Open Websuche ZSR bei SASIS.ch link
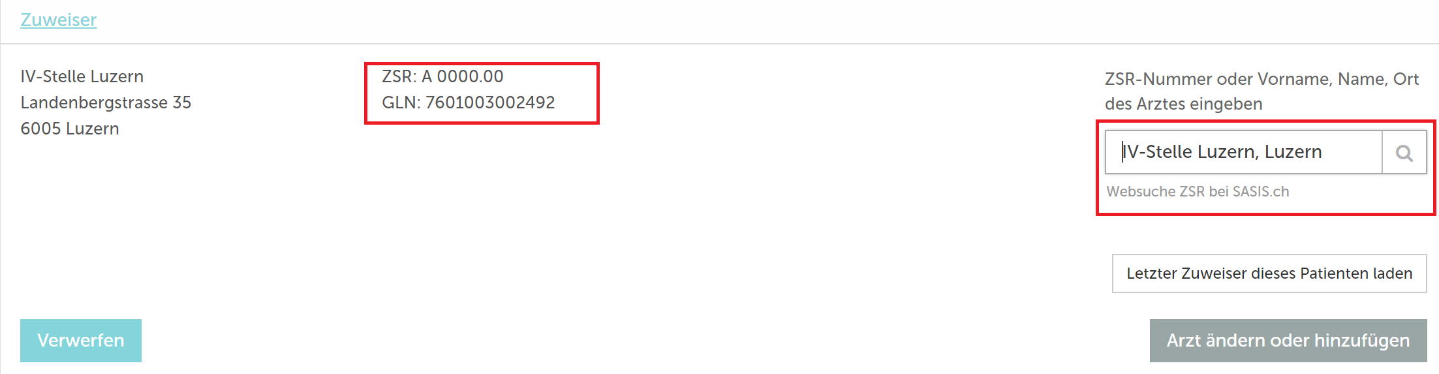The image size is (1439, 374). 1198,192
